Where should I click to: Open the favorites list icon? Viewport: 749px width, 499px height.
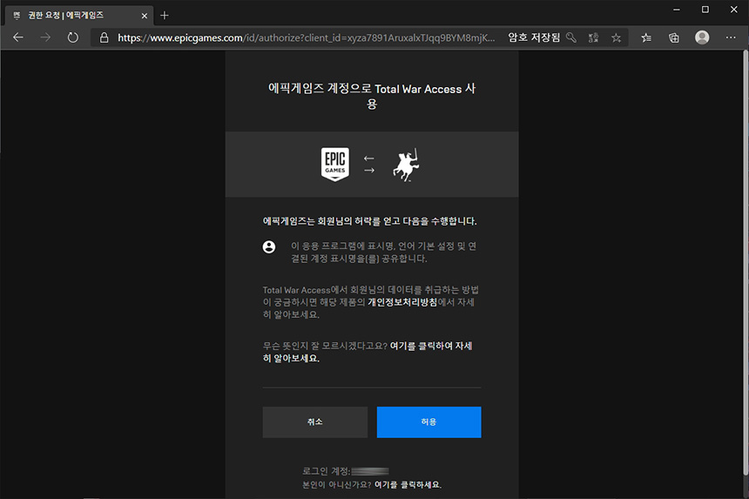point(646,37)
